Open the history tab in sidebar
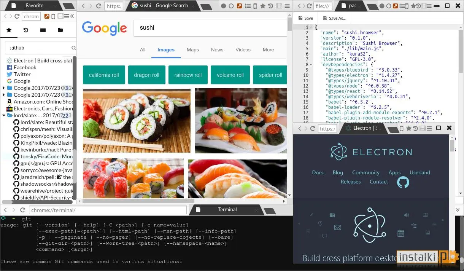The width and height of the screenshot is (464, 271). pyautogui.click(x=26, y=30)
